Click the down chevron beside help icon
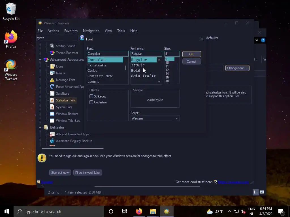The image size is (290, 217). click(x=257, y=40)
